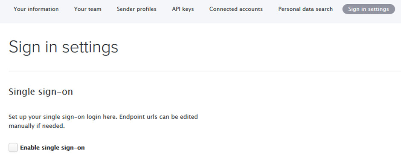Click the 'Enable single sign-on' label text
The image size is (401, 161).
tap(52, 148)
